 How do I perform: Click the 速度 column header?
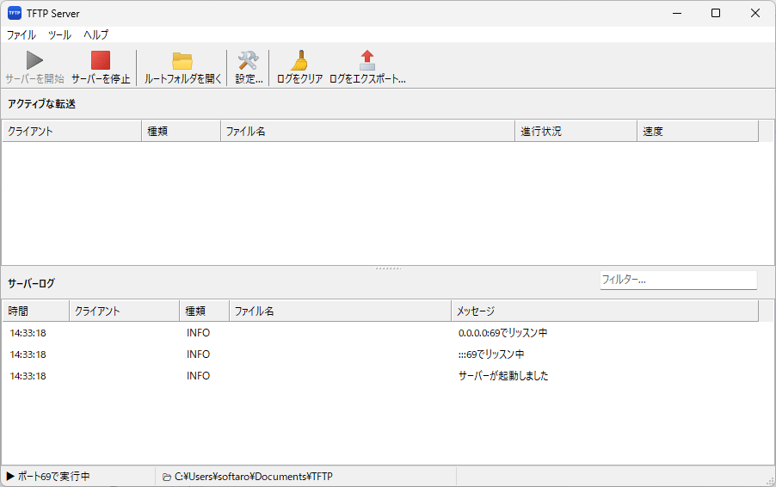tap(697, 132)
